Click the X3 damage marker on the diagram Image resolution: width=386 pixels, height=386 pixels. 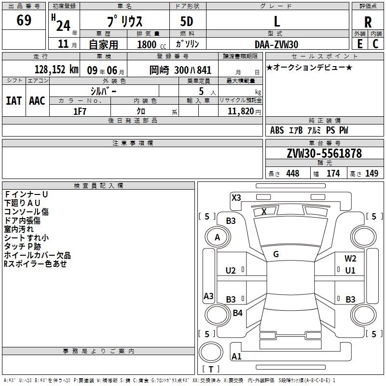(x=236, y=197)
